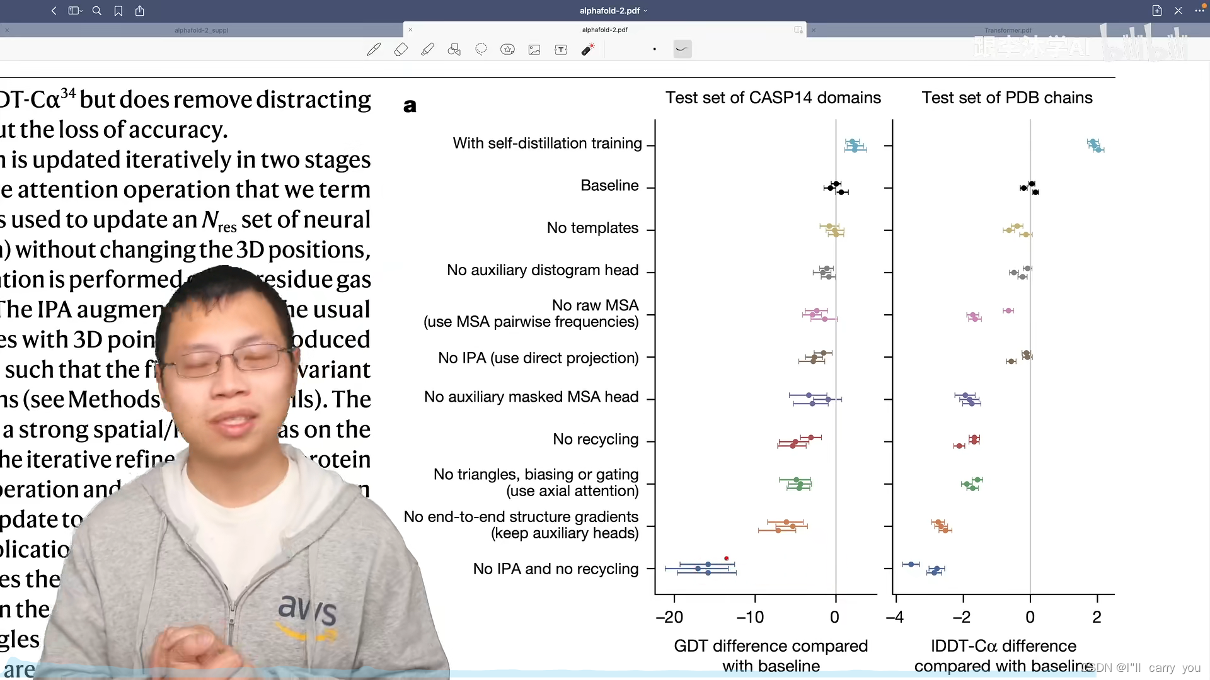Choose the small dot pointer style
Viewport: 1210px width, 680px height.
(655, 49)
